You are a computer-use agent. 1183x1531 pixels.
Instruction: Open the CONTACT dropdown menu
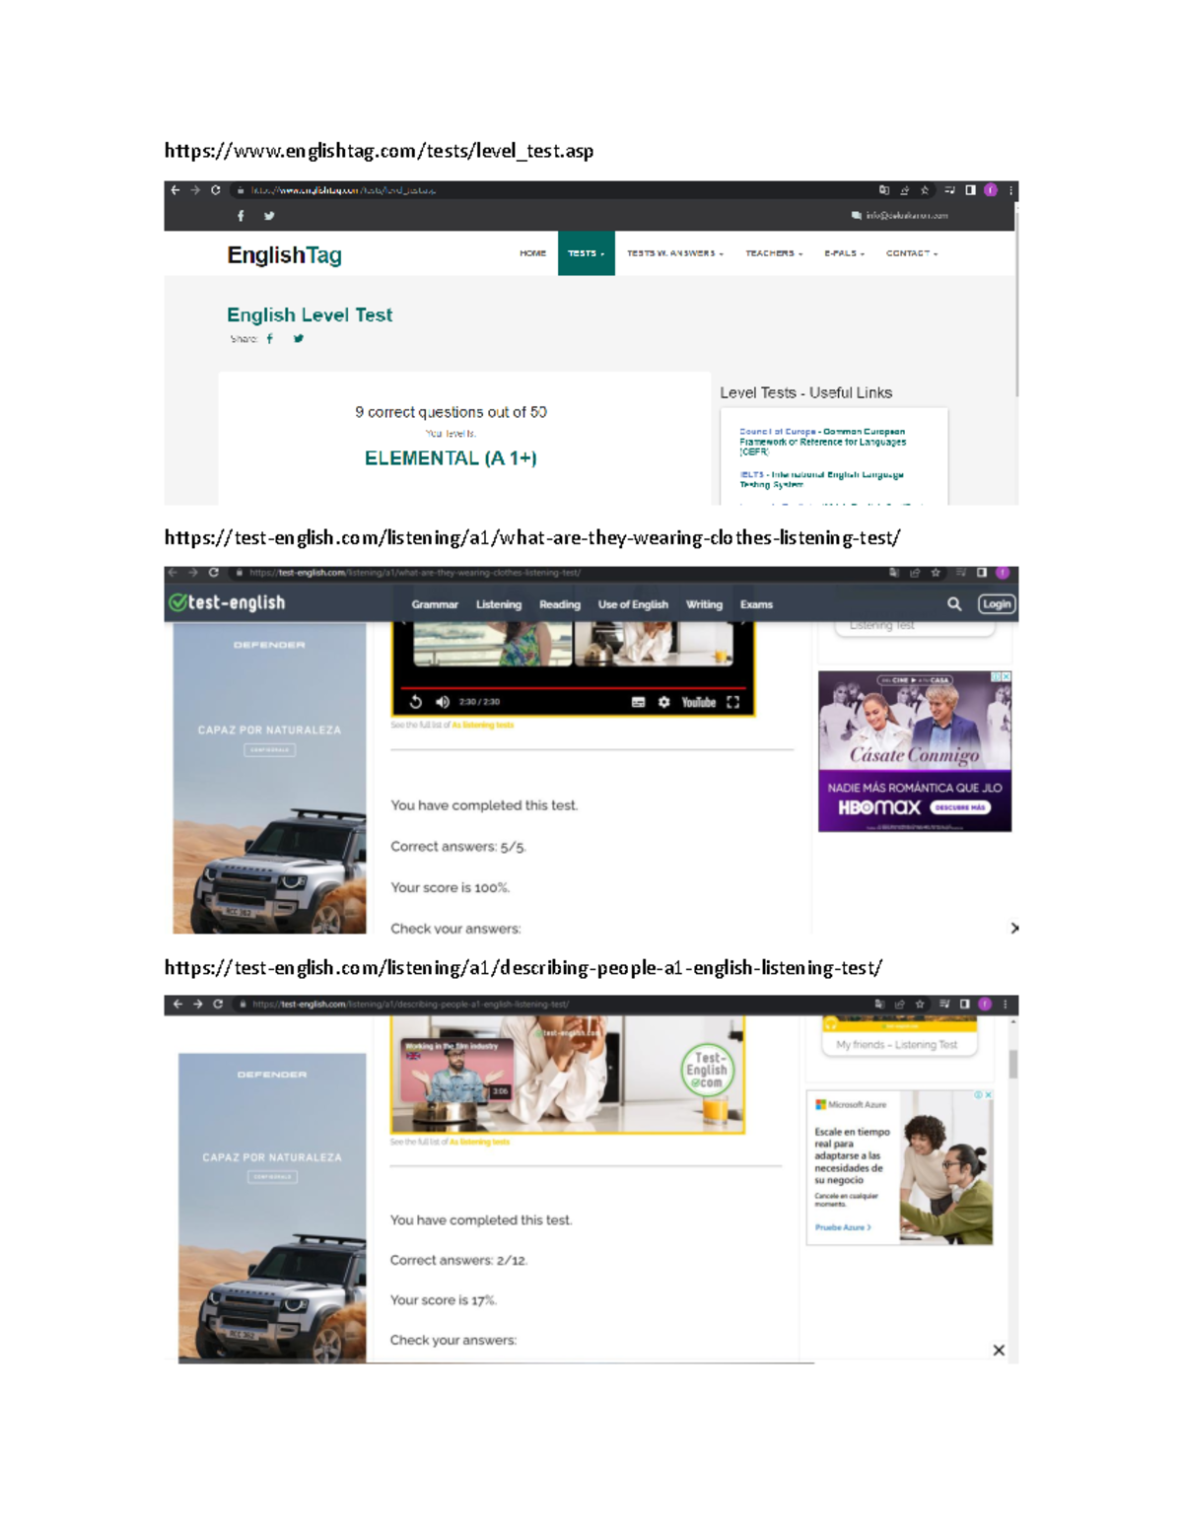point(911,253)
